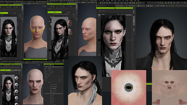Select Template tab in bottom-left window
187x105 pixels.
tap(5, 70)
